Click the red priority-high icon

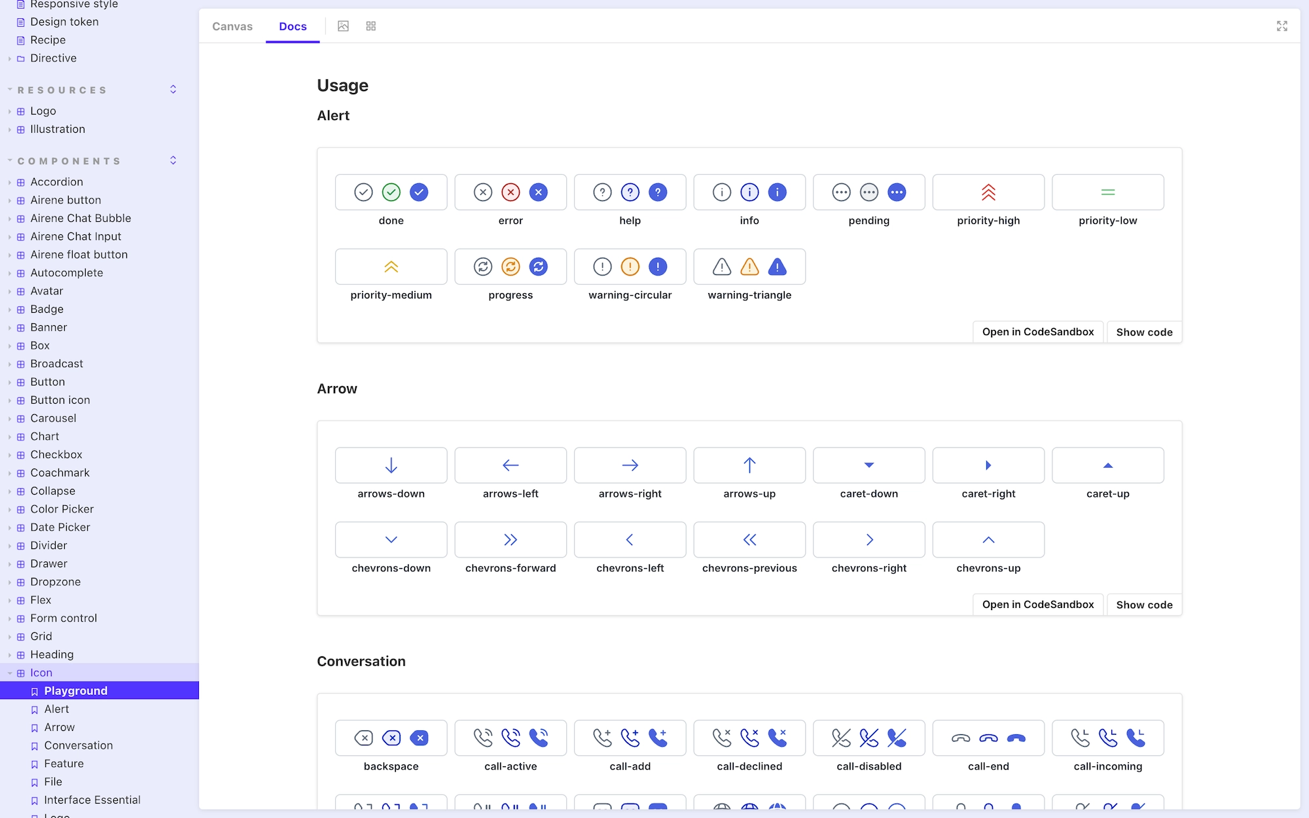coord(988,192)
